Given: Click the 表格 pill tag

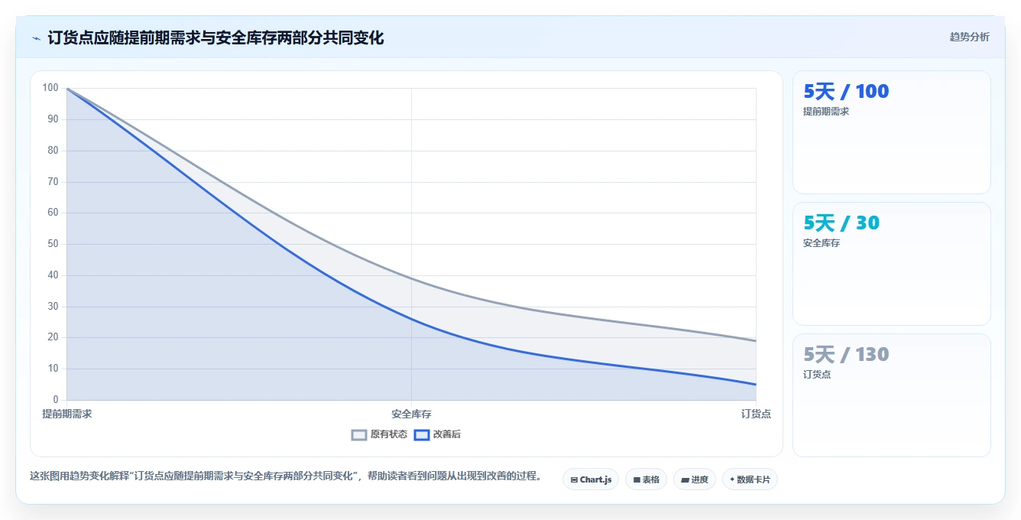Looking at the screenshot, I should (646, 479).
